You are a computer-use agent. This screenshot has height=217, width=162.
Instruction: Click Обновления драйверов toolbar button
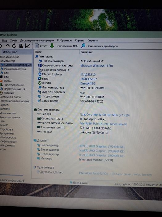click(x=99, y=46)
